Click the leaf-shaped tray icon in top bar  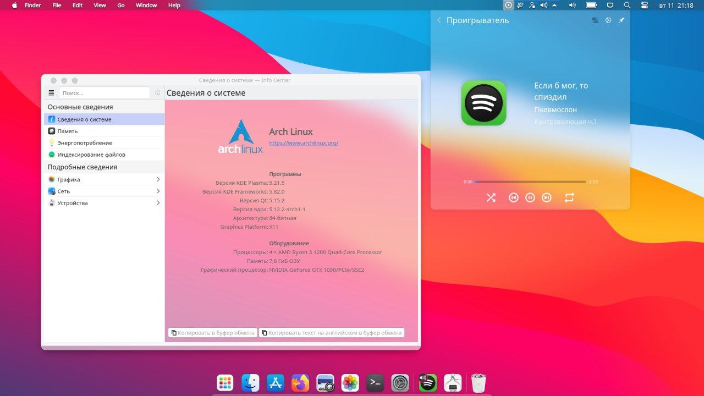tap(520, 5)
